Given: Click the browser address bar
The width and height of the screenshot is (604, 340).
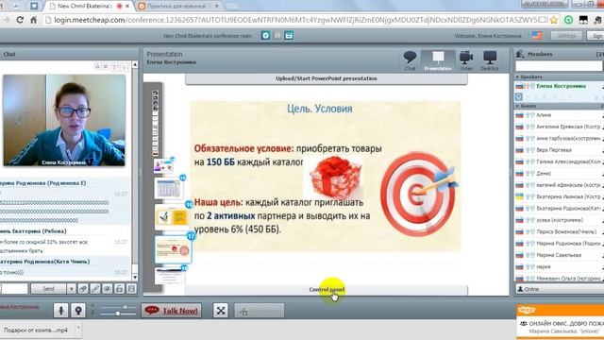Looking at the screenshot, I should click(296, 20).
